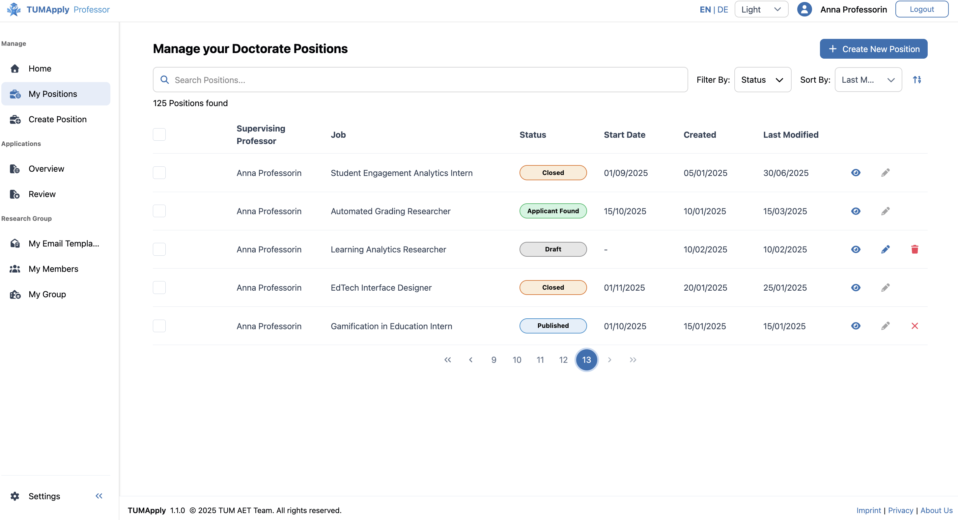Screen dimensions: 958x520
Task: Edit the Automated Grading Researcher position
Action: (x=886, y=211)
